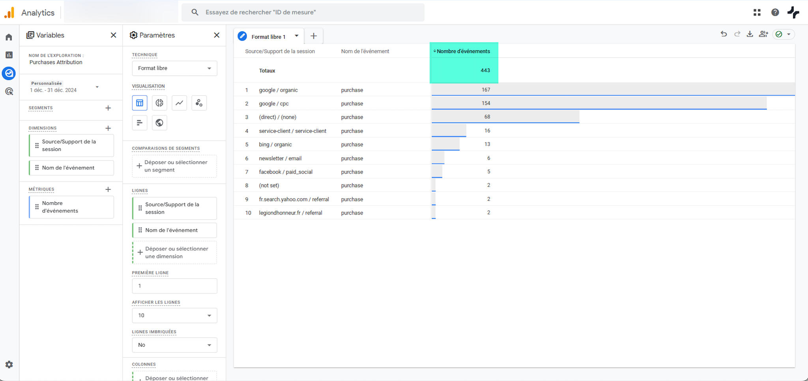Open the Advertising section in sidebar
The height and width of the screenshot is (381, 808).
9,92
